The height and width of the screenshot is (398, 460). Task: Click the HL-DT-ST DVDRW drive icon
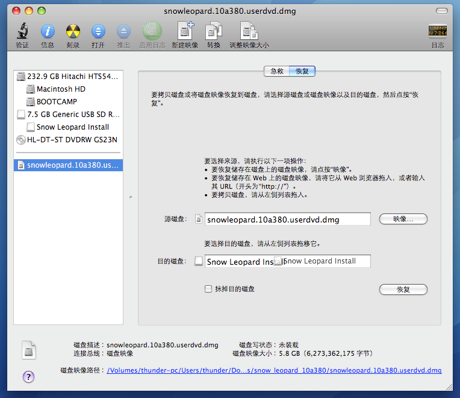pyautogui.click(x=21, y=140)
